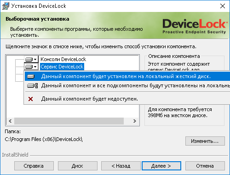The image size is (230, 175).
Task: Click the scroll left arrow of component list
Action: point(10,121)
